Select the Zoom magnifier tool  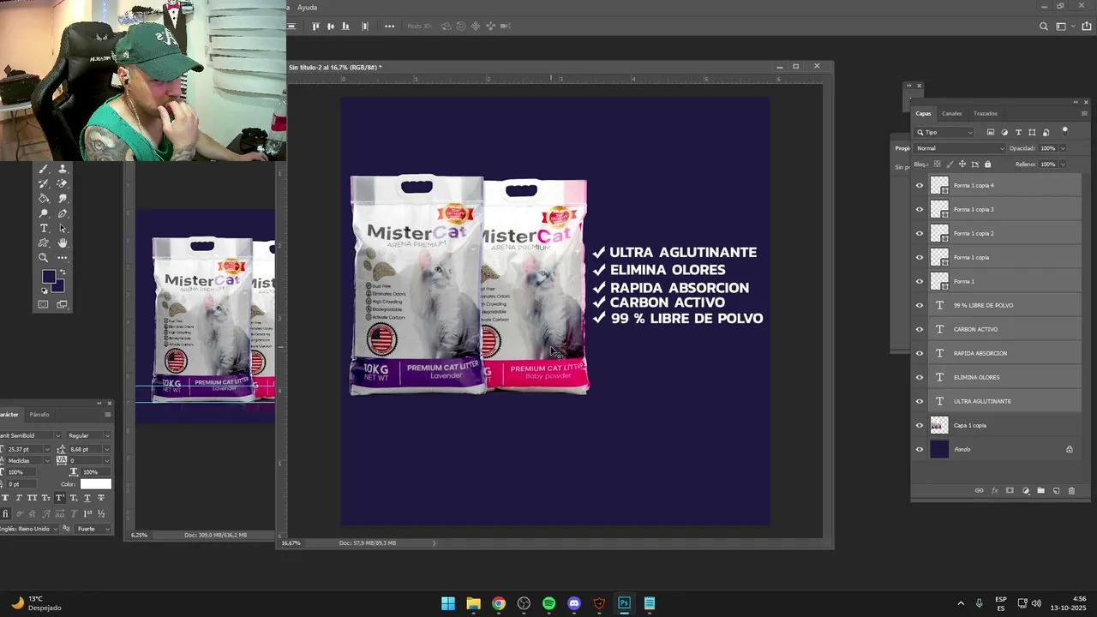44,258
